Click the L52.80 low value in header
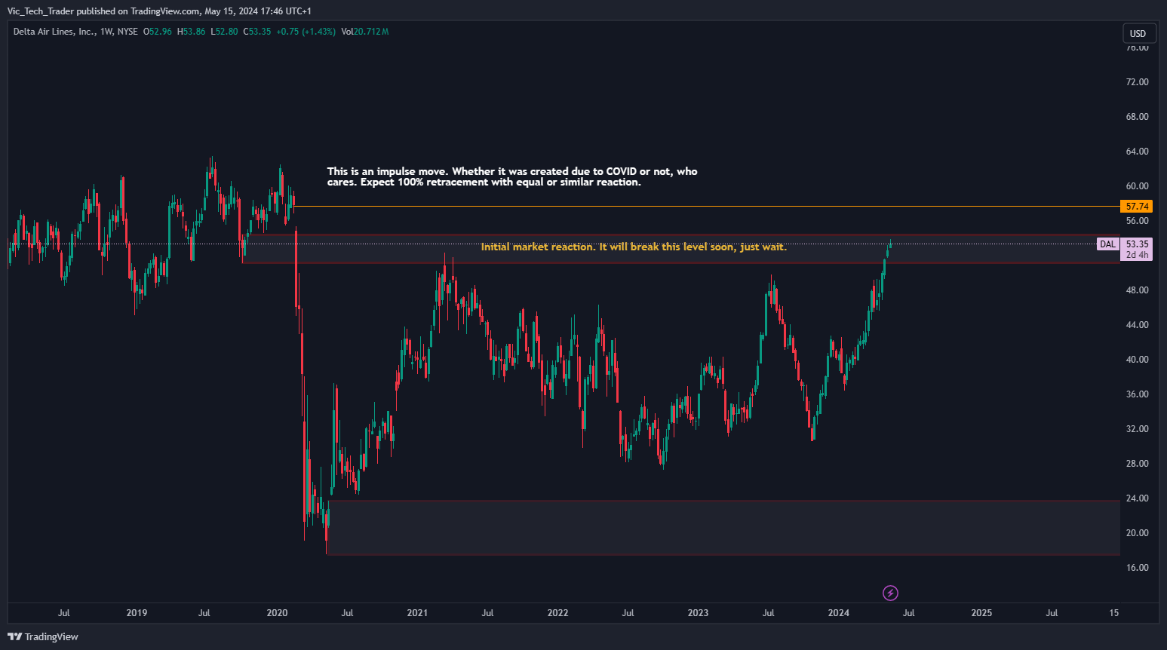The image size is (1167, 650). (x=224, y=32)
